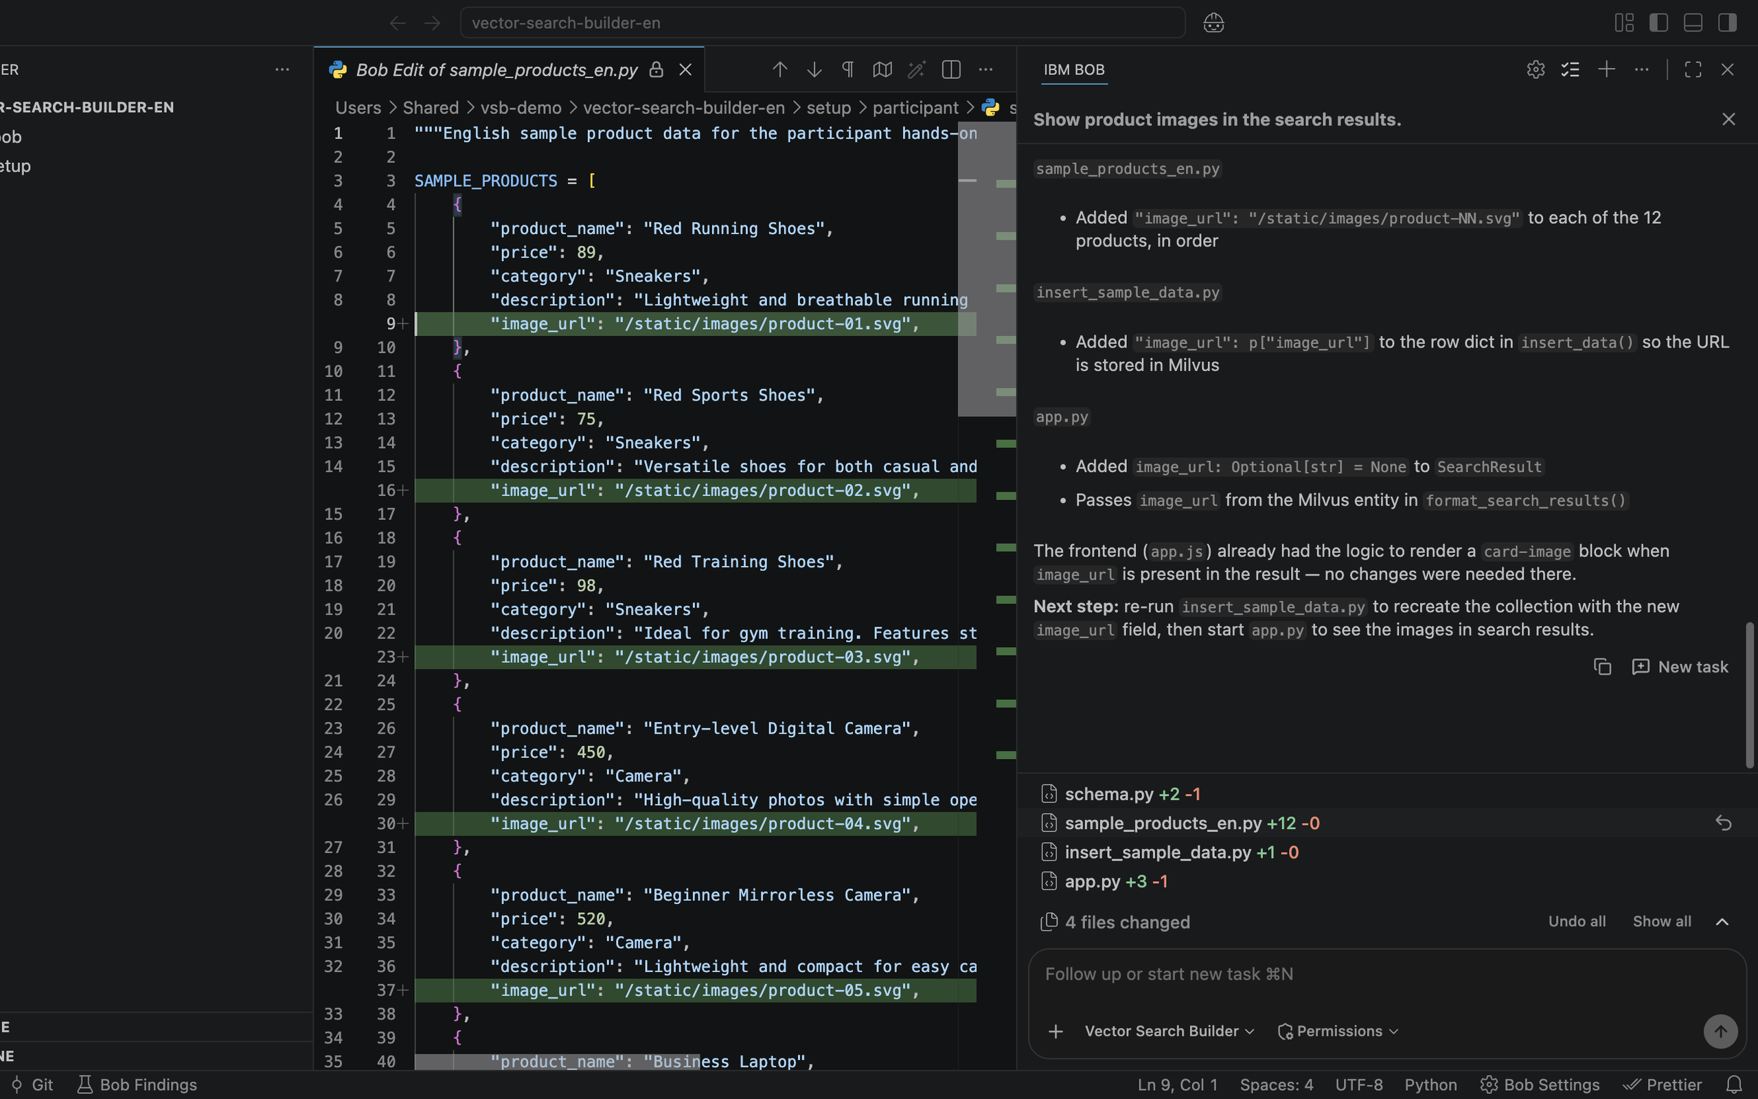
Task: Close the Bob Edit of sample_products_en.py tab
Action: pos(685,70)
